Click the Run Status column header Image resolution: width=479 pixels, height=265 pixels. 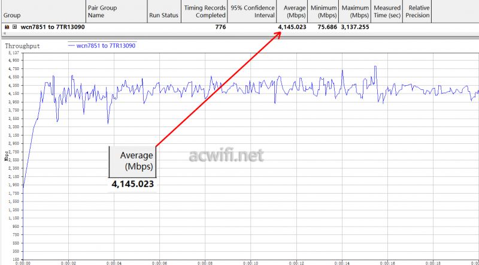coord(163,11)
